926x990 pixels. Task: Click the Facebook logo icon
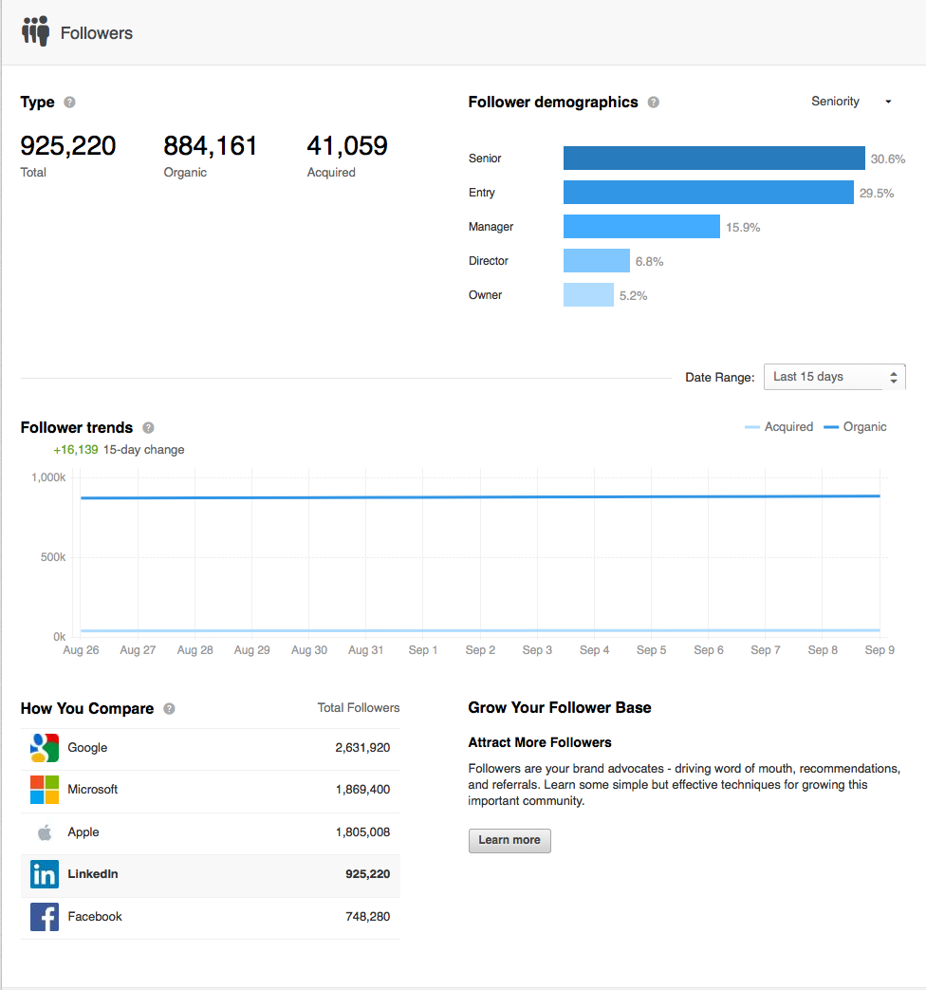point(44,917)
